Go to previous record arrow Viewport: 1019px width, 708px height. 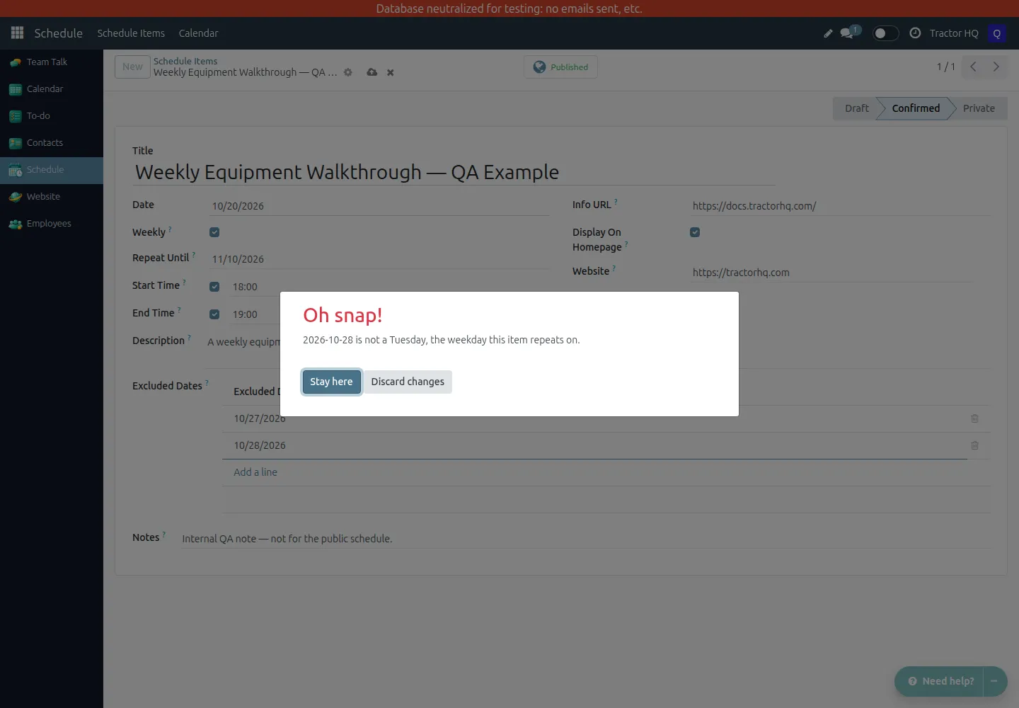coord(973,67)
